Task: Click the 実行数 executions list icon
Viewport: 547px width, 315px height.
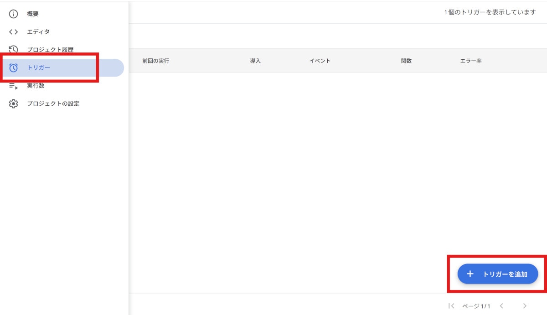Action: (12, 86)
